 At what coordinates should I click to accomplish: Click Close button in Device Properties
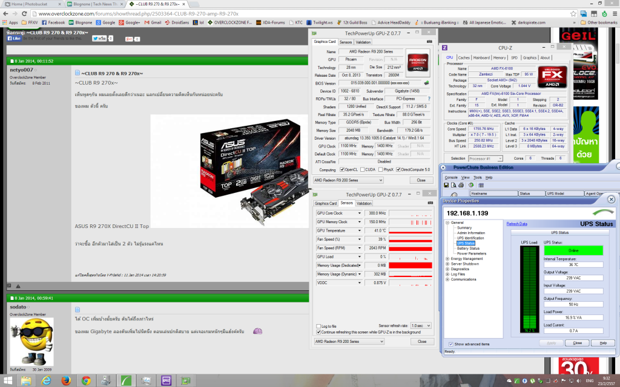point(577,343)
